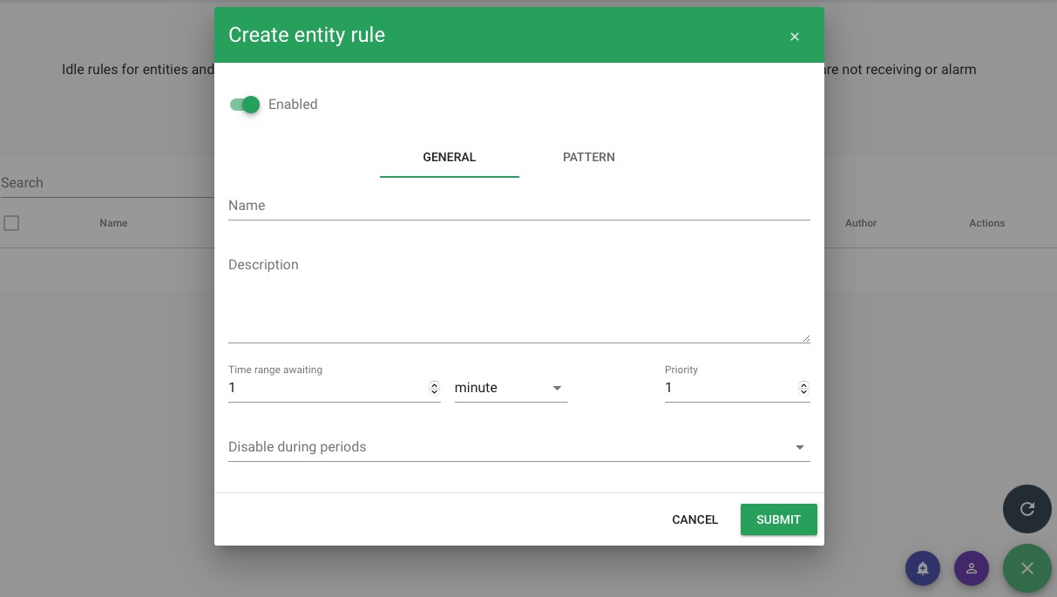The height and width of the screenshot is (597, 1057).
Task: Click the Search field
Action: pos(52,182)
